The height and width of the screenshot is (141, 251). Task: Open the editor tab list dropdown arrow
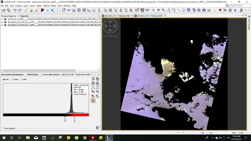[243, 16]
